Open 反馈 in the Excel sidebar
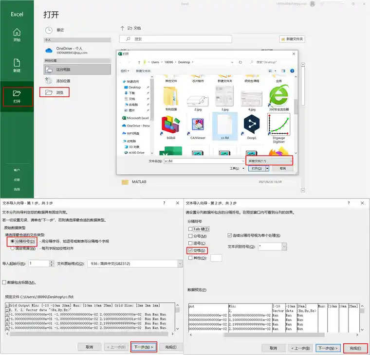This screenshot has height=355, width=370. 17,179
